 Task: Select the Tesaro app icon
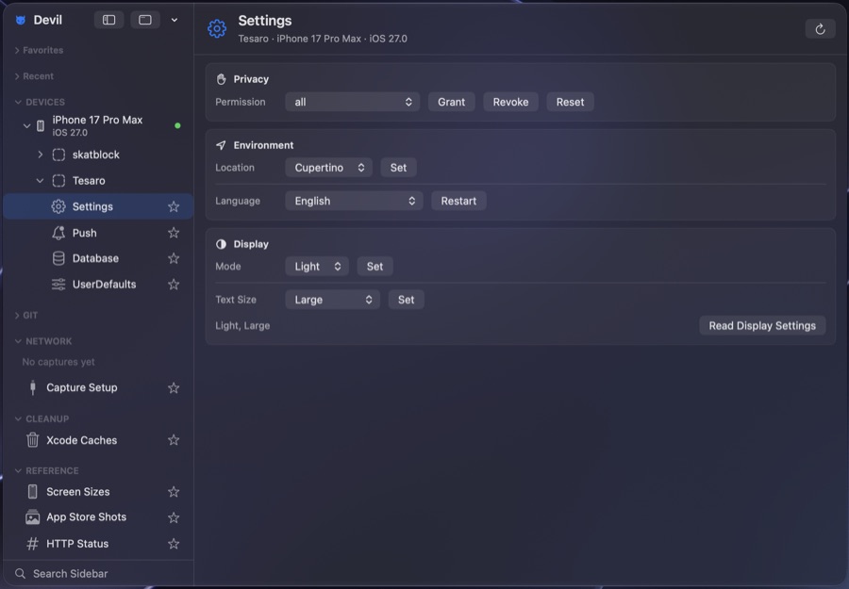tap(58, 181)
